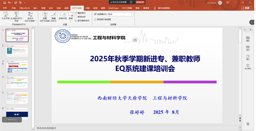Image resolution: width=256 pixels, height=131 pixels.
Task: Click the 隐藏幻灯片 icon
Action: pos(54,15)
